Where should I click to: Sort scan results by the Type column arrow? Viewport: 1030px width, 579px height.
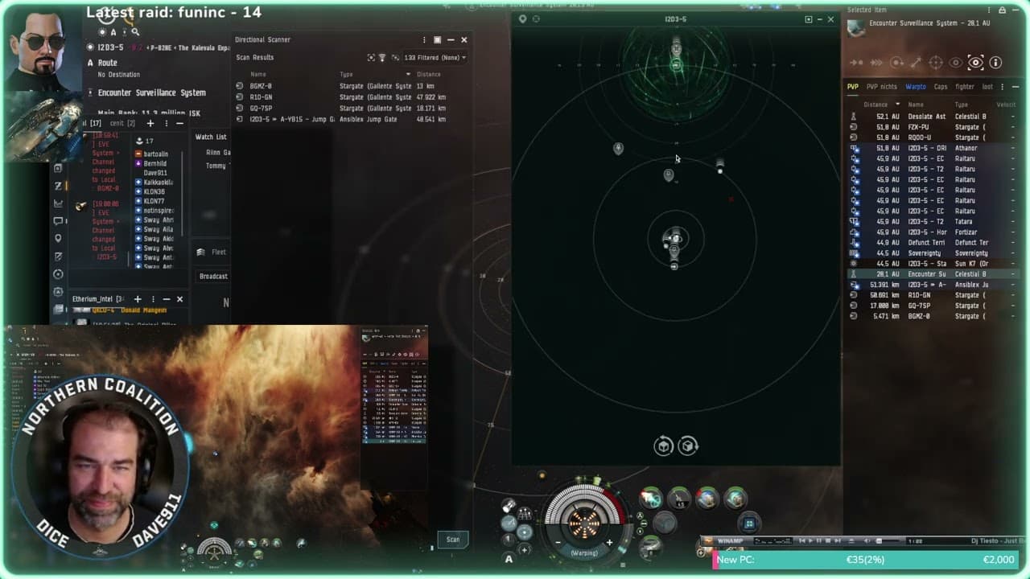coord(408,74)
